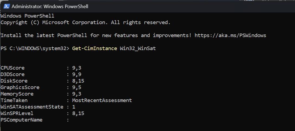Screen dimensions: 295x131
Task: Click the GraphicsScore value 9,5
Action: (x=77, y=88)
